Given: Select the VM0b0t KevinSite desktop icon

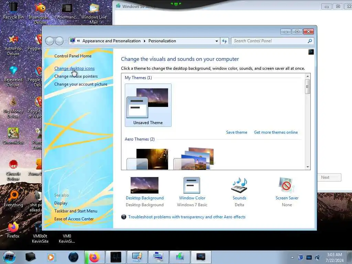Looking at the screenshot, I should click(40, 233).
